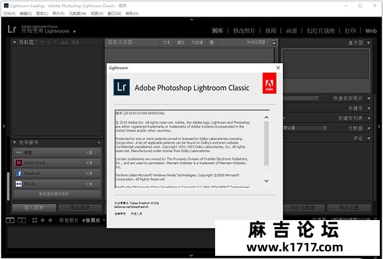Open the 文件(F) menu

[10, 13]
